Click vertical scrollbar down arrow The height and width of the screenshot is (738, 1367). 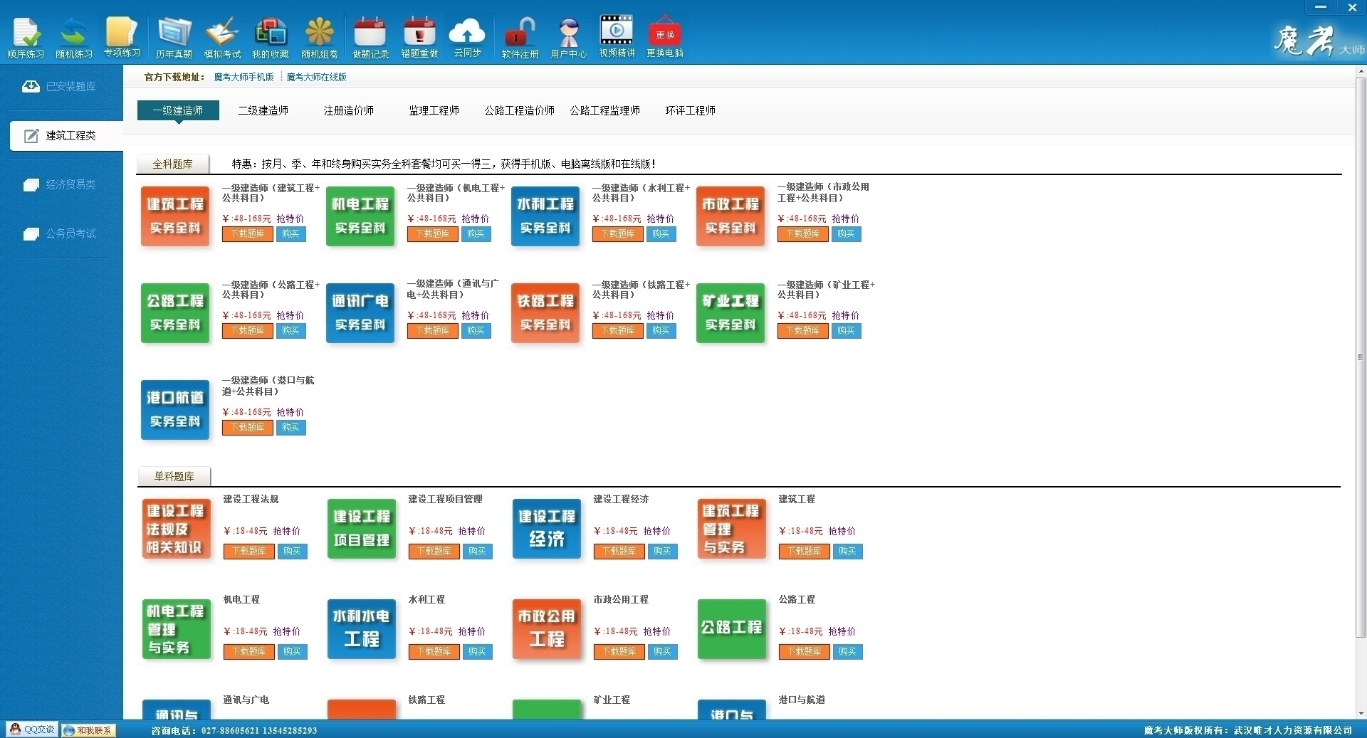pyautogui.click(x=1361, y=713)
